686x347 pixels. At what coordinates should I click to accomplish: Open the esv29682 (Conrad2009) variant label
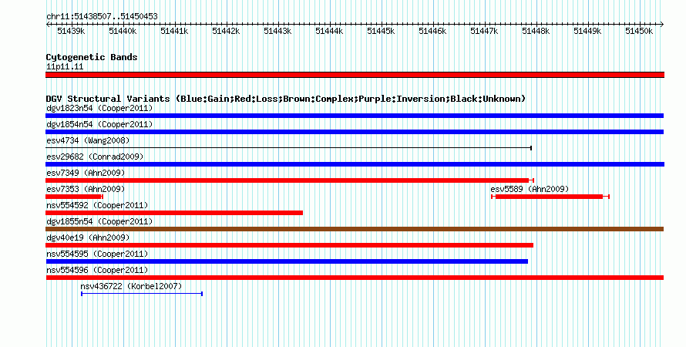(95, 157)
